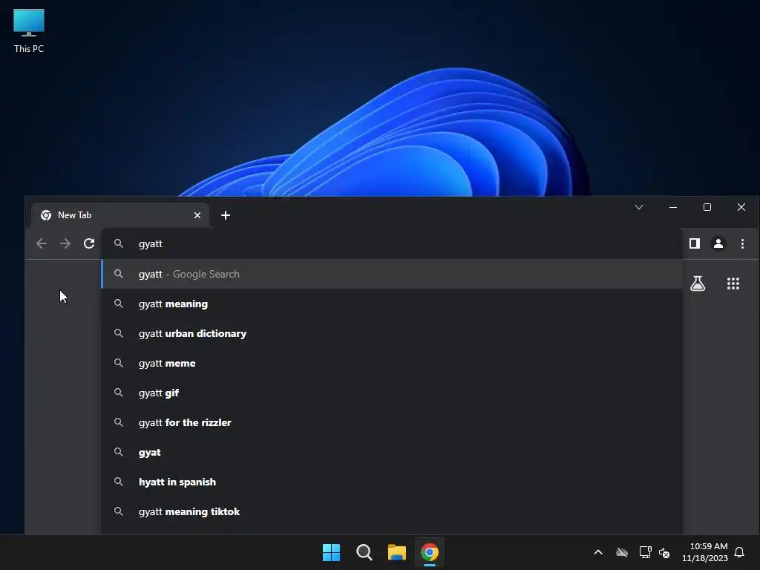Minimize the Chrome window
The height and width of the screenshot is (570, 760).
pos(672,207)
